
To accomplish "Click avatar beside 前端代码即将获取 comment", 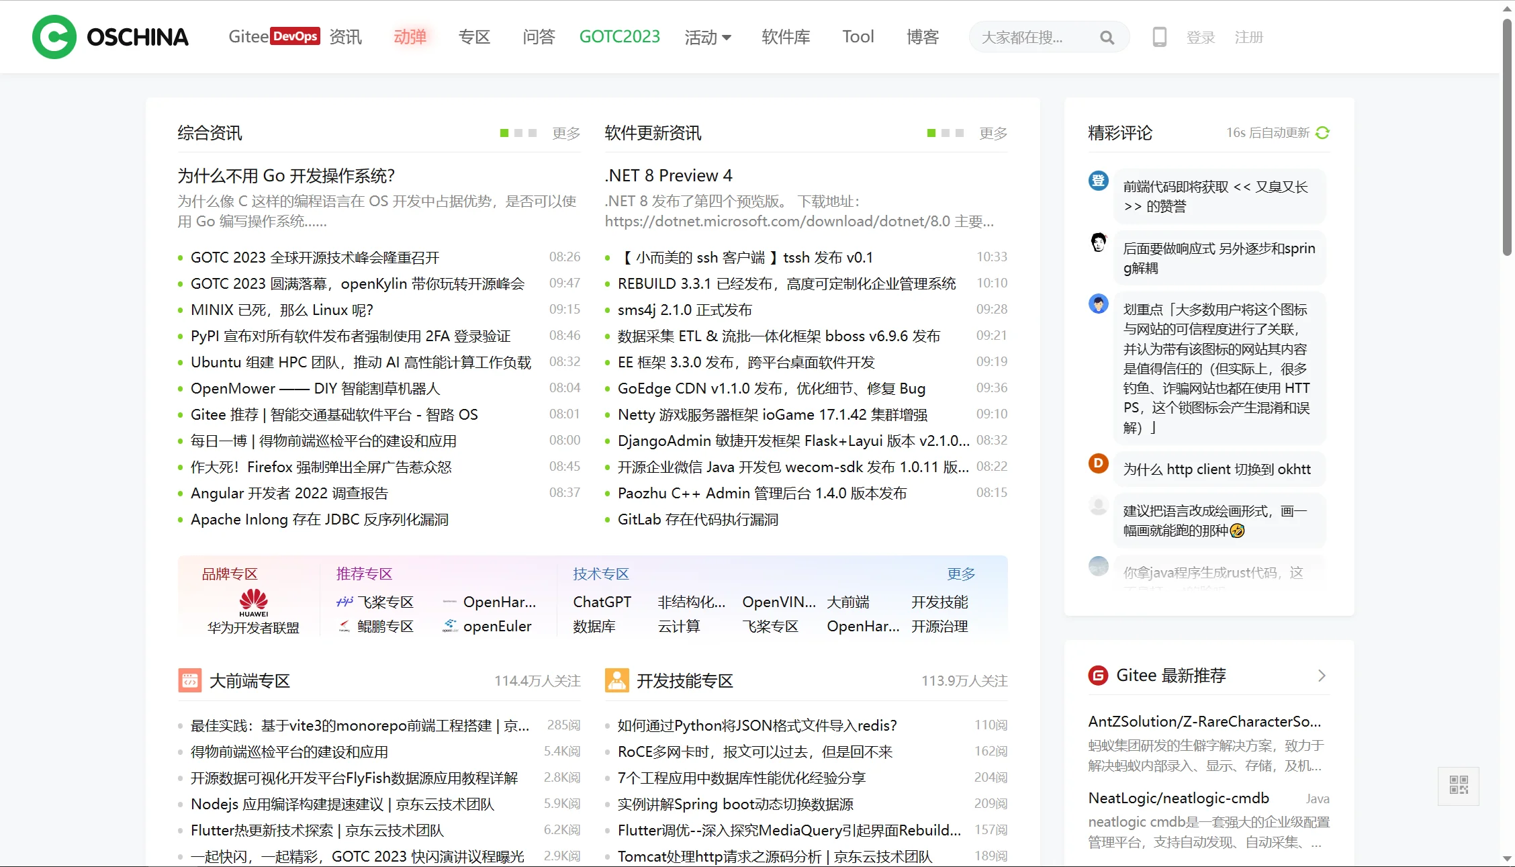I will pos(1098,181).
